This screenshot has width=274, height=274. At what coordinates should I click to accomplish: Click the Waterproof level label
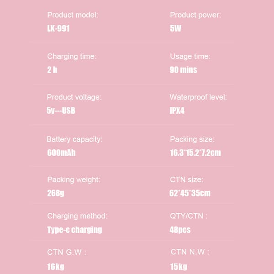tap(198, 97)
